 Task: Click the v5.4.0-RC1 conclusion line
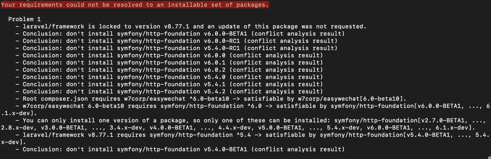pos(180,48)
